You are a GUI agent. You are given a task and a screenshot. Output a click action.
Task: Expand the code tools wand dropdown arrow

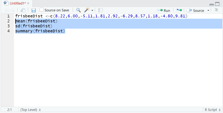pos(92,10)
